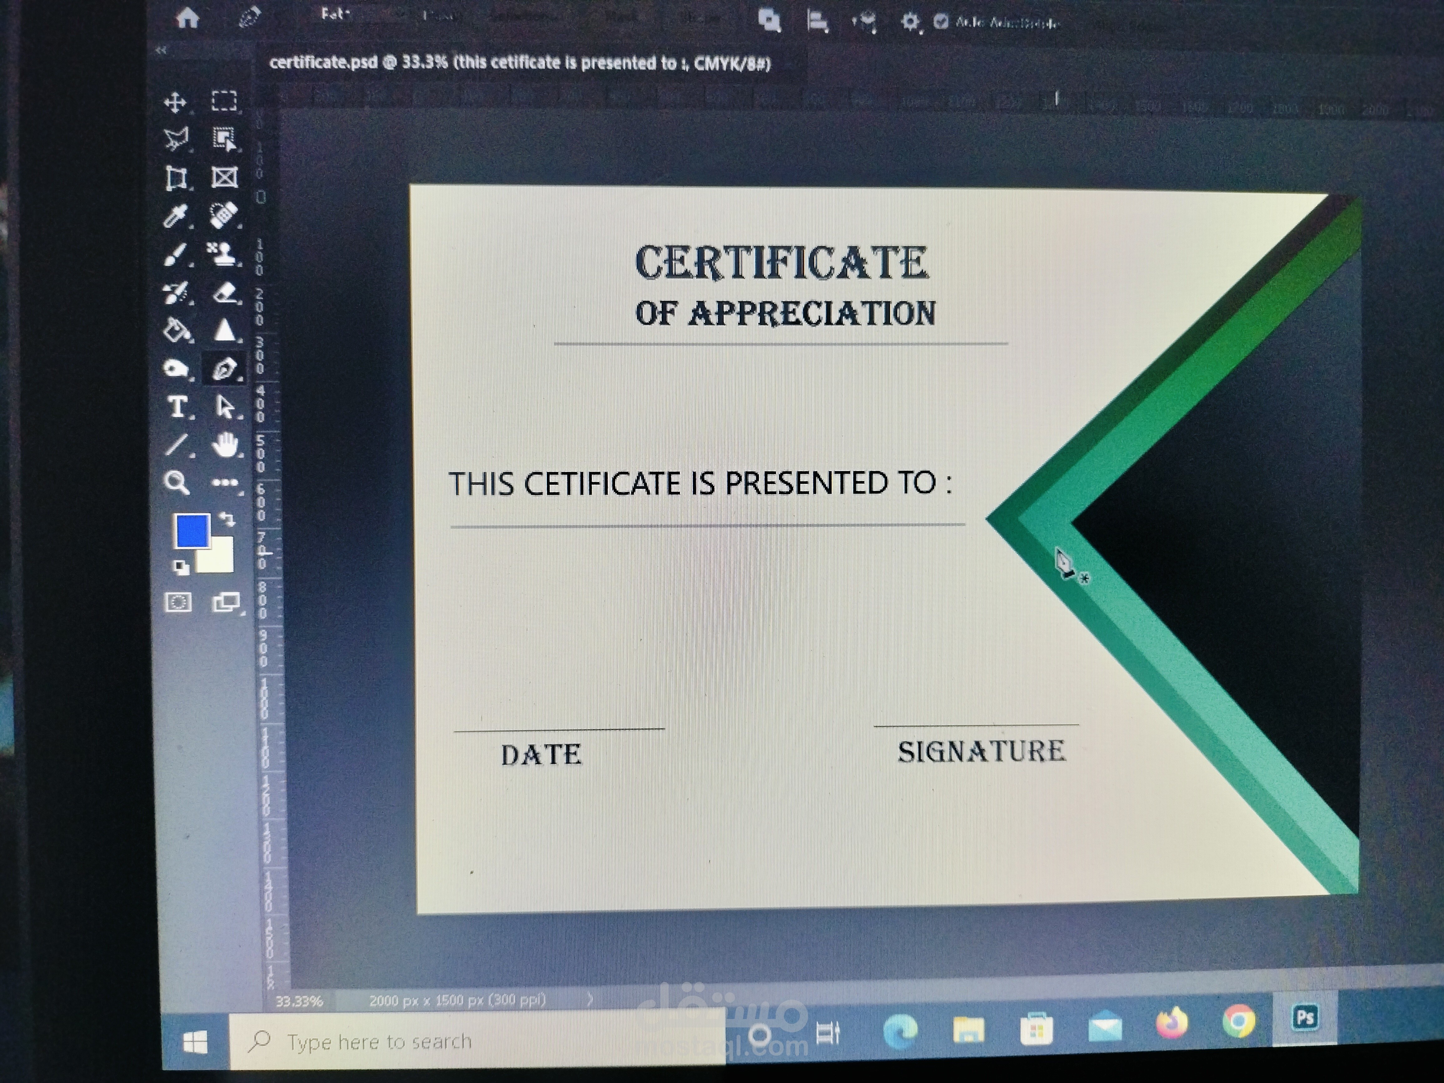
Task: Open the Pen tool preset picker
Action: (x=250, y=17)
